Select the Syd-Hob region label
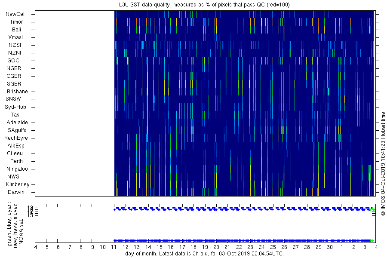The image size is (387, 258). point(15,107)
